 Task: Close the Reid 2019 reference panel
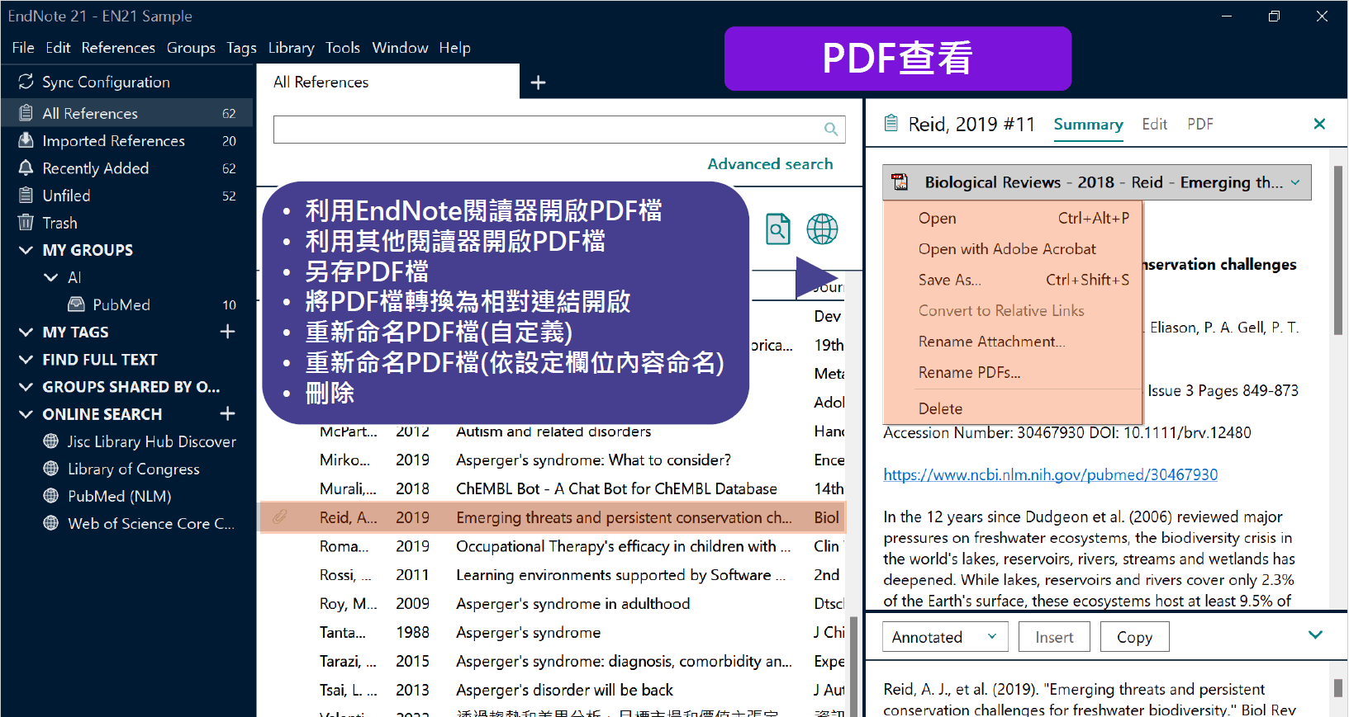coord(1319,124)
